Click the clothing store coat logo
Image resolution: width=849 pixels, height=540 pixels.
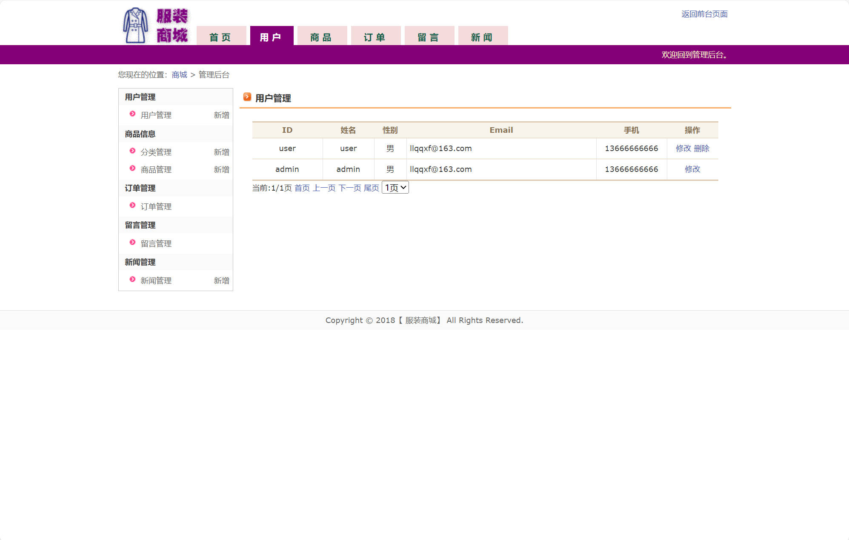pyautogui.click(x=136, y=26)
